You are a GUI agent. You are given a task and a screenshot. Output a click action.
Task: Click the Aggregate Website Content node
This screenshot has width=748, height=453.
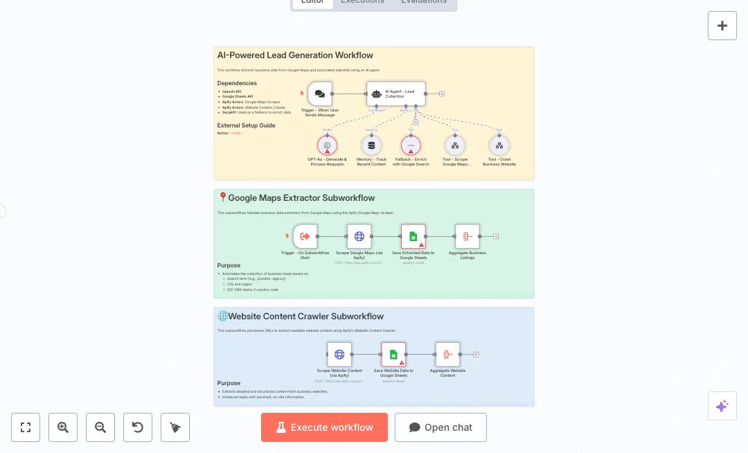447,354
